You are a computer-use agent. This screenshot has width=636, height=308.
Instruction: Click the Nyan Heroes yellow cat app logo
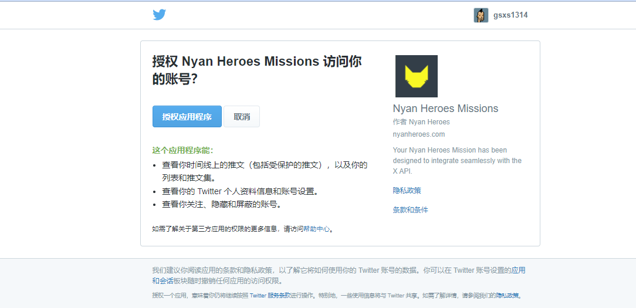417,76
